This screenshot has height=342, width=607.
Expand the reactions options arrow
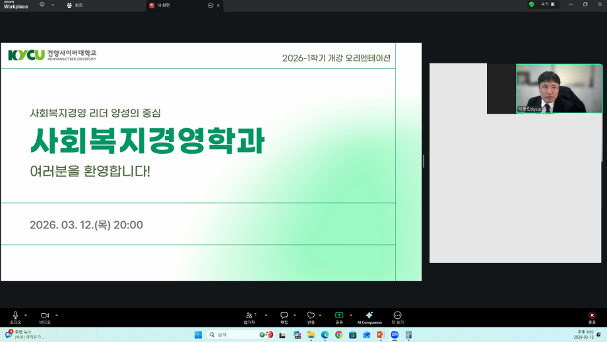[x=320, y=316]
